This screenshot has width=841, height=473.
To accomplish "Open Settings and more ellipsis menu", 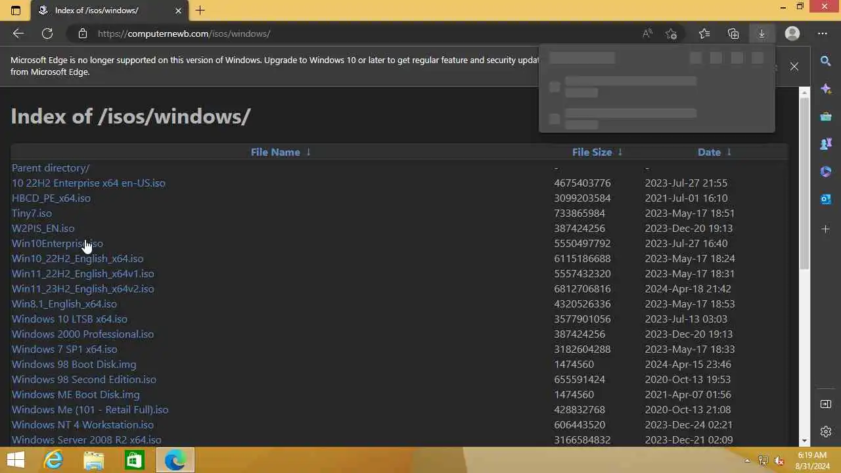I will pyautogui.click(x=823, y=34).
